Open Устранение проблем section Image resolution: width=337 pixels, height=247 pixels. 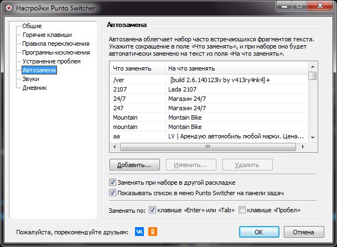51,61
